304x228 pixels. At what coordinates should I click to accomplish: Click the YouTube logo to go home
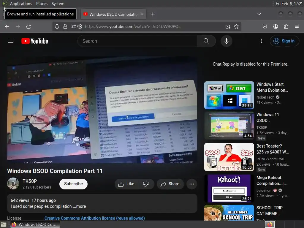tap(35, 41)
